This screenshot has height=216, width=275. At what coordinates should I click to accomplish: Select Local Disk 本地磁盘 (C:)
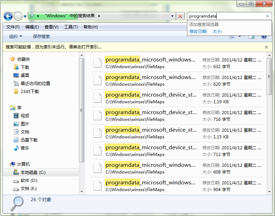point(33,172)
